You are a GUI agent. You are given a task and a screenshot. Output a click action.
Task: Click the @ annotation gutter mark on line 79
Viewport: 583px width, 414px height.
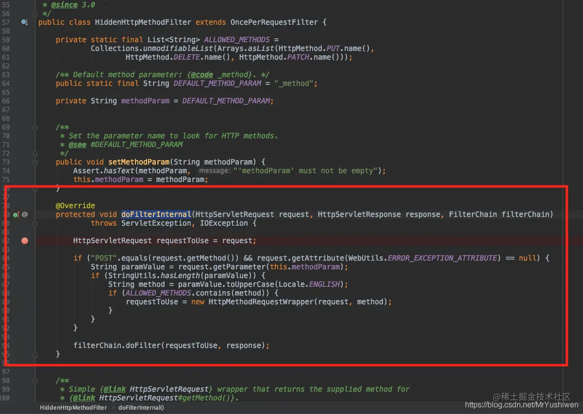pyautogui.click(x=25, y=214)
